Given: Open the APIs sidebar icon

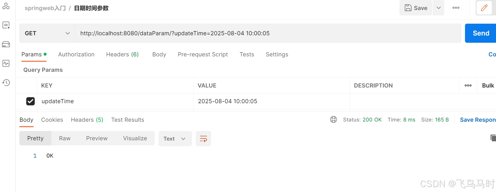Looking at the screenshot, I should (6, 6).
